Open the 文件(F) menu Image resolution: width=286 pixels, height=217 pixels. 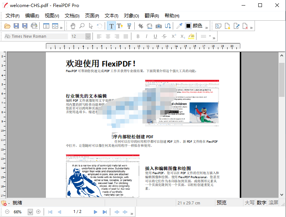(13, 16)
